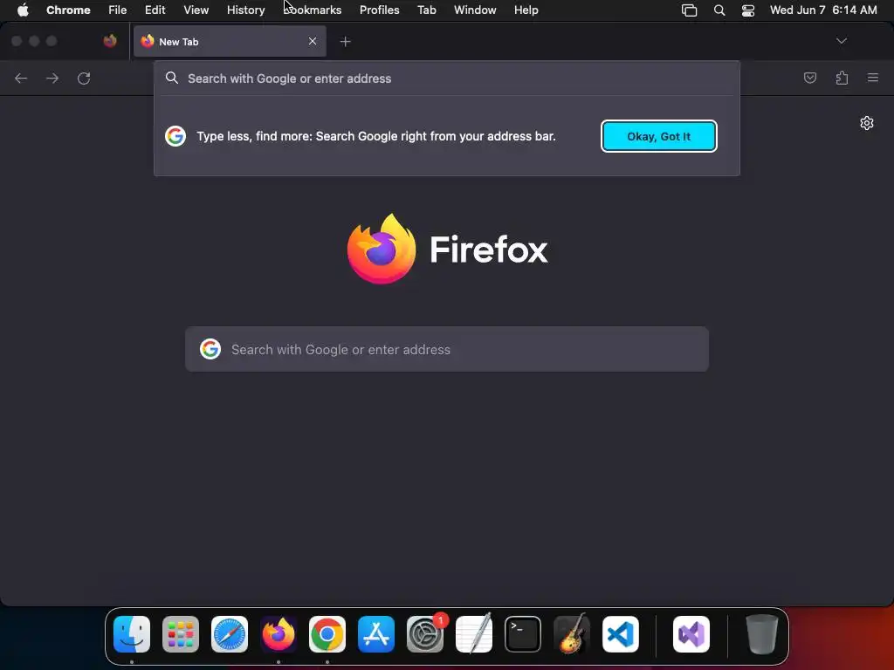Open the Trash in the Dock
Viewport: 894px width, 670px height.
[761, 634]
